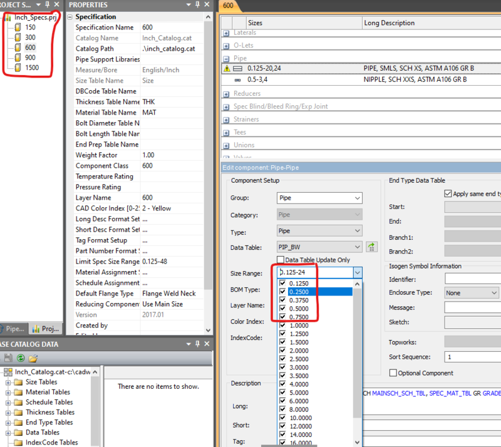Enable Data Table Update Only checkbox

[x=281, y=260]
